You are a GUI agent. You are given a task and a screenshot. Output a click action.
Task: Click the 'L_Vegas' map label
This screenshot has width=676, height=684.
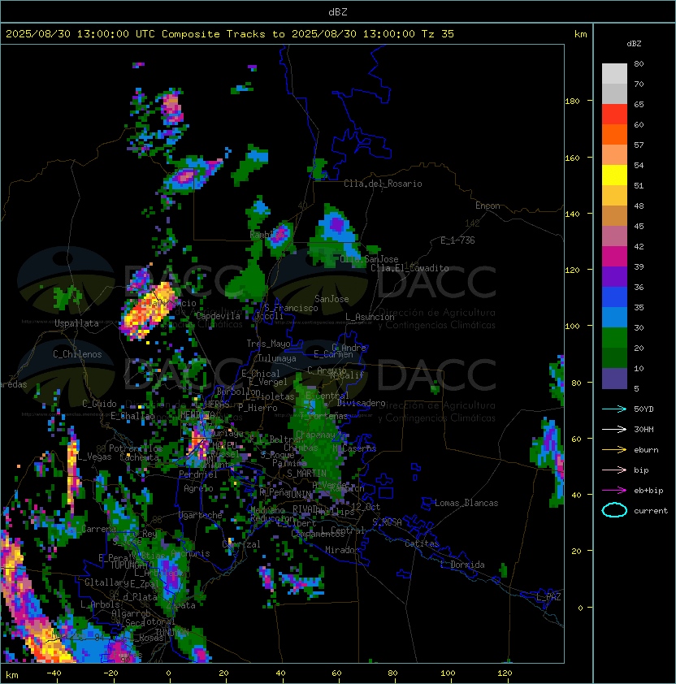tap(95, 457)
